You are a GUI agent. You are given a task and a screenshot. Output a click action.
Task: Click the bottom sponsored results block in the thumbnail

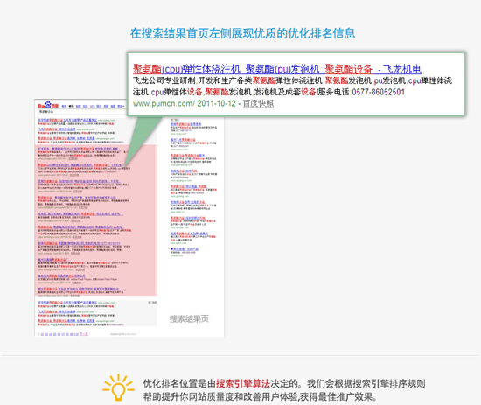click(97, 313)
